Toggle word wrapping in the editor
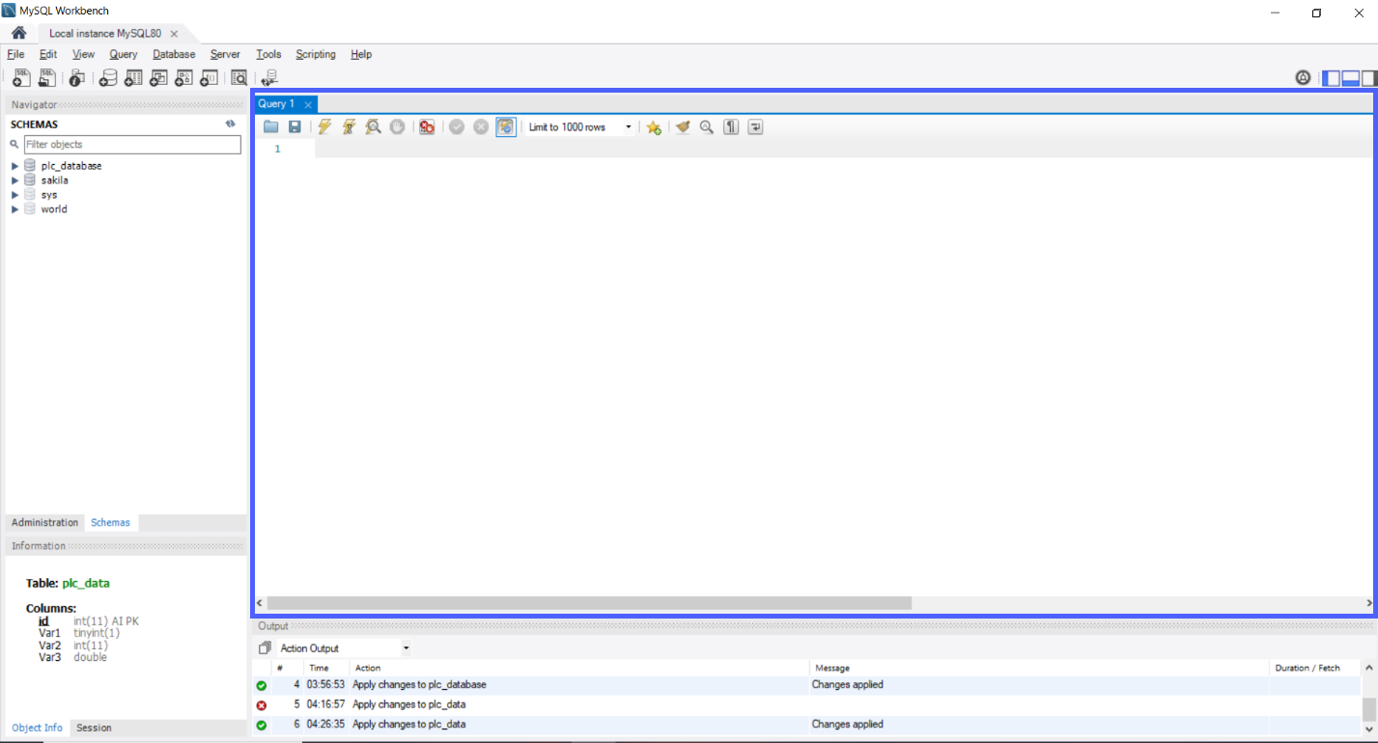The width and height of the screenshot is (1378, 743). 755,126
